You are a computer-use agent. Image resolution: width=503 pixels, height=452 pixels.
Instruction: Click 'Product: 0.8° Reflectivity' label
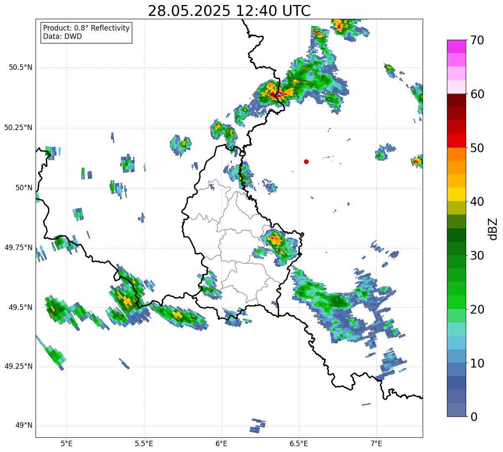point(87,28)
